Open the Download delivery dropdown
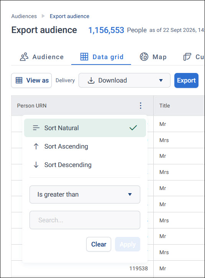Image resolution: width=205 pixels, height=278 pixels. (x=125, y=80)
